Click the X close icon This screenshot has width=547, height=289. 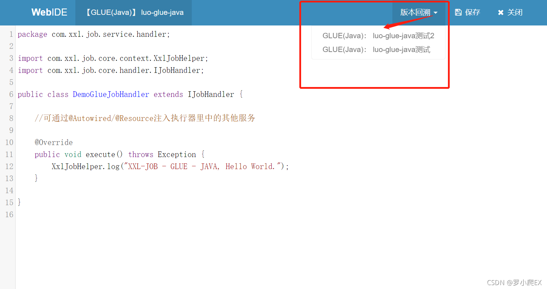501,13
